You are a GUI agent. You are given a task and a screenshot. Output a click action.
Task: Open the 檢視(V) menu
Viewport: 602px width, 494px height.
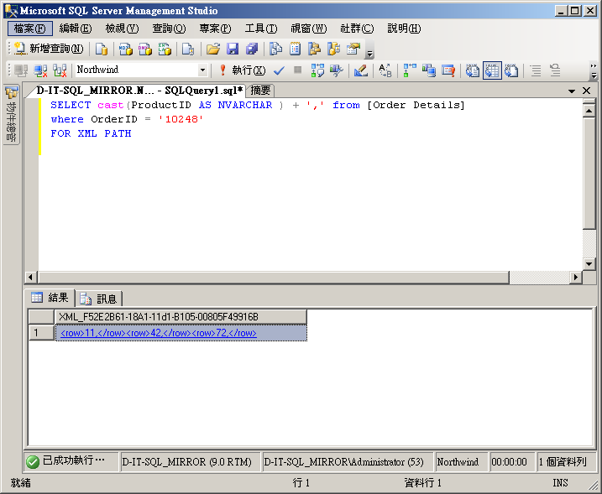122,29
